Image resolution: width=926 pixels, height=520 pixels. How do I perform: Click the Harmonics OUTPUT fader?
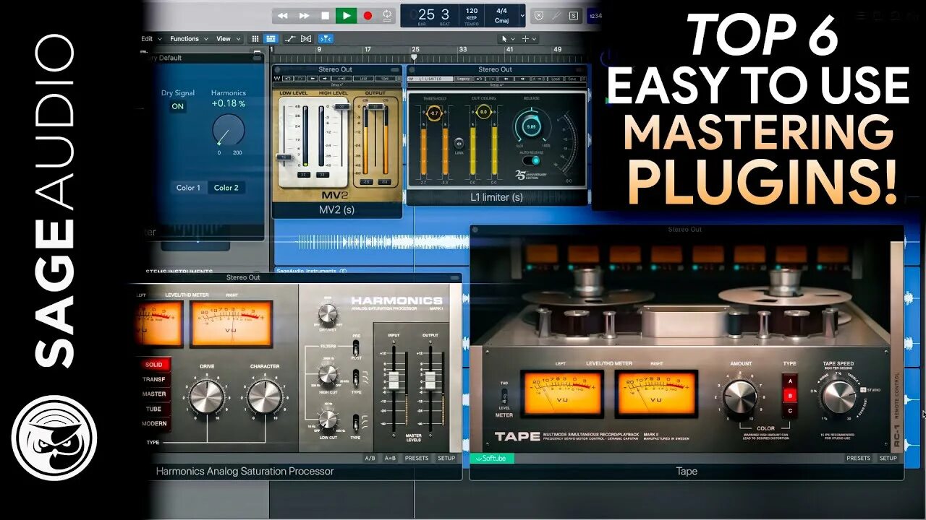click(x=430, y=380)
